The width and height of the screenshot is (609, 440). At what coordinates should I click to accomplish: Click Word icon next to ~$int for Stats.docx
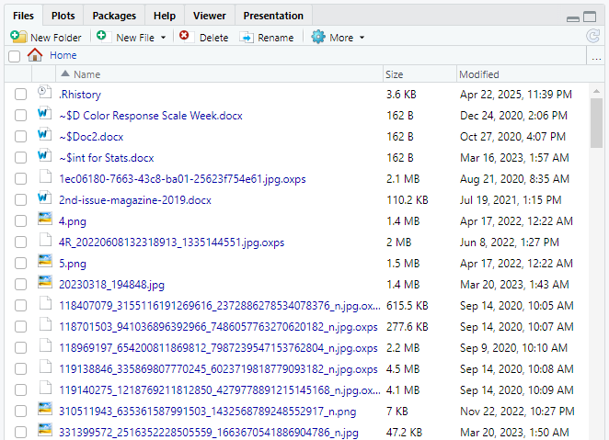click(45, 156)
